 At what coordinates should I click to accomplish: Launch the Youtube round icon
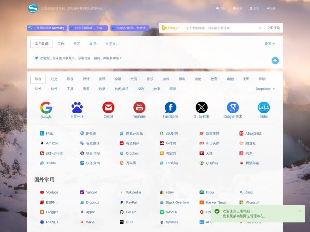(139, 107)
